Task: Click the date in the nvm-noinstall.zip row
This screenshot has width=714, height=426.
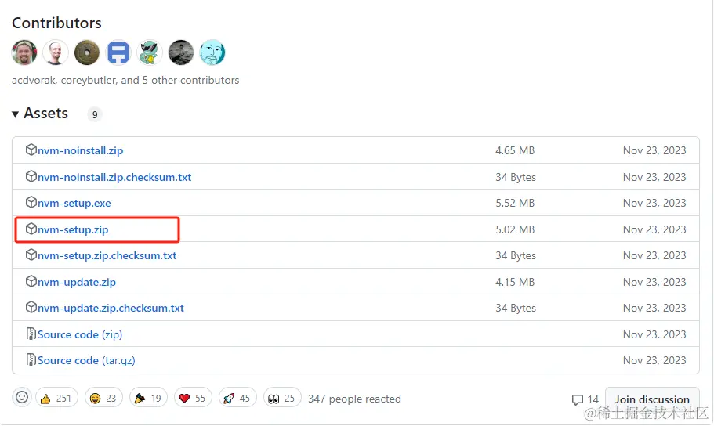Action: click(654, 150)
